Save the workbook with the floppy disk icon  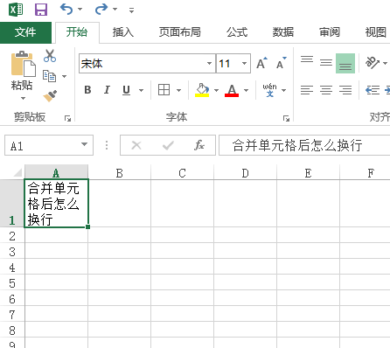41,10
